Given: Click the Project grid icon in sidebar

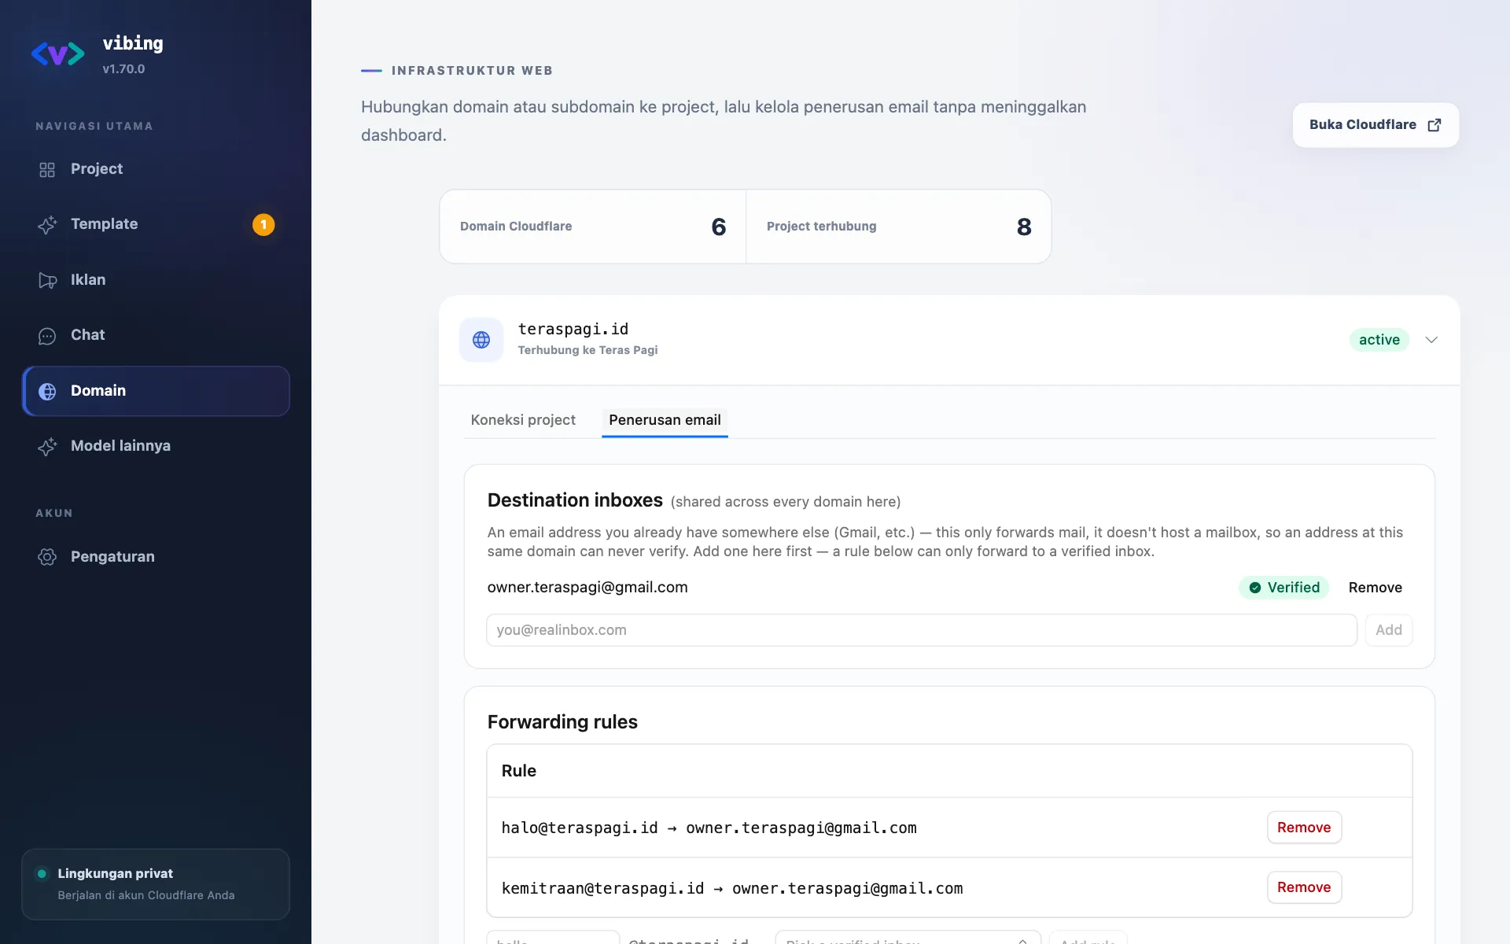Looking at the screenshot, I should 47,169.
